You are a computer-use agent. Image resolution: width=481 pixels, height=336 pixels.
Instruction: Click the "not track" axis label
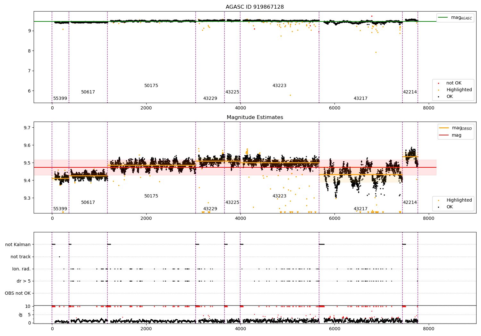tap(21, 257)
